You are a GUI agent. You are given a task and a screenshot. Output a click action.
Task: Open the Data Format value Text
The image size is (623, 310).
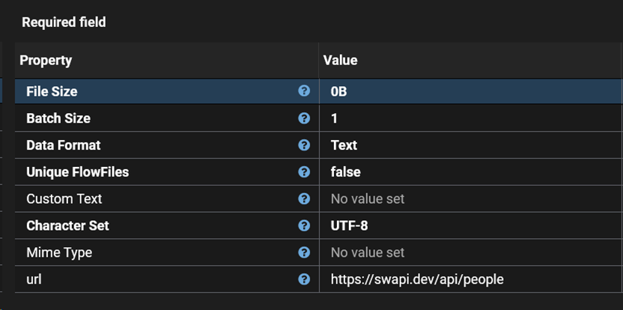pos(344,145)
